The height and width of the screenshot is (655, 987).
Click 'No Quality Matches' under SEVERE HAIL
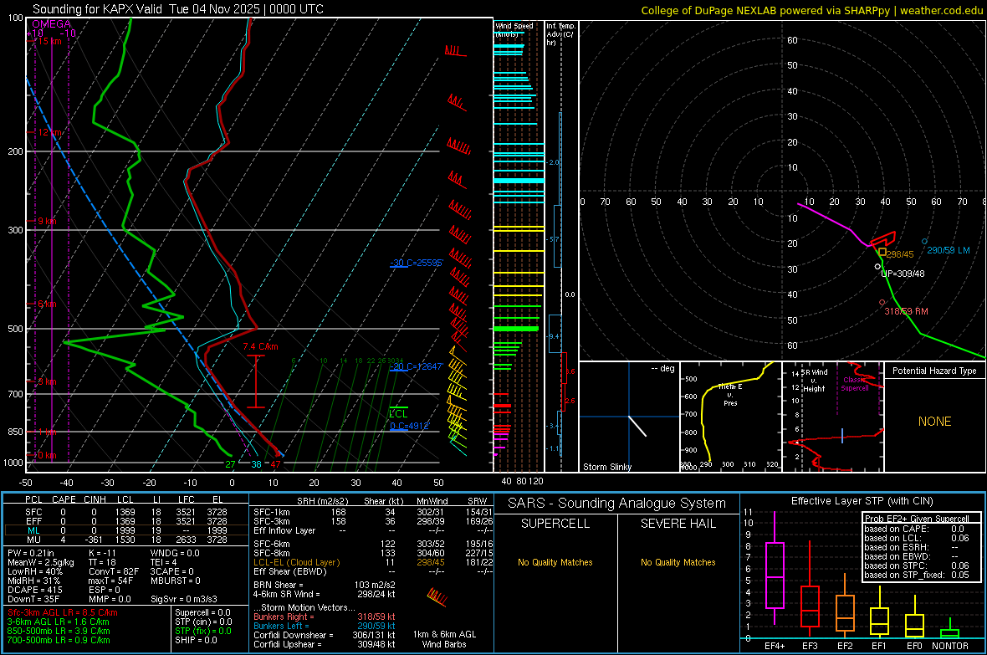pyautogui.click(x=678, y=562)
